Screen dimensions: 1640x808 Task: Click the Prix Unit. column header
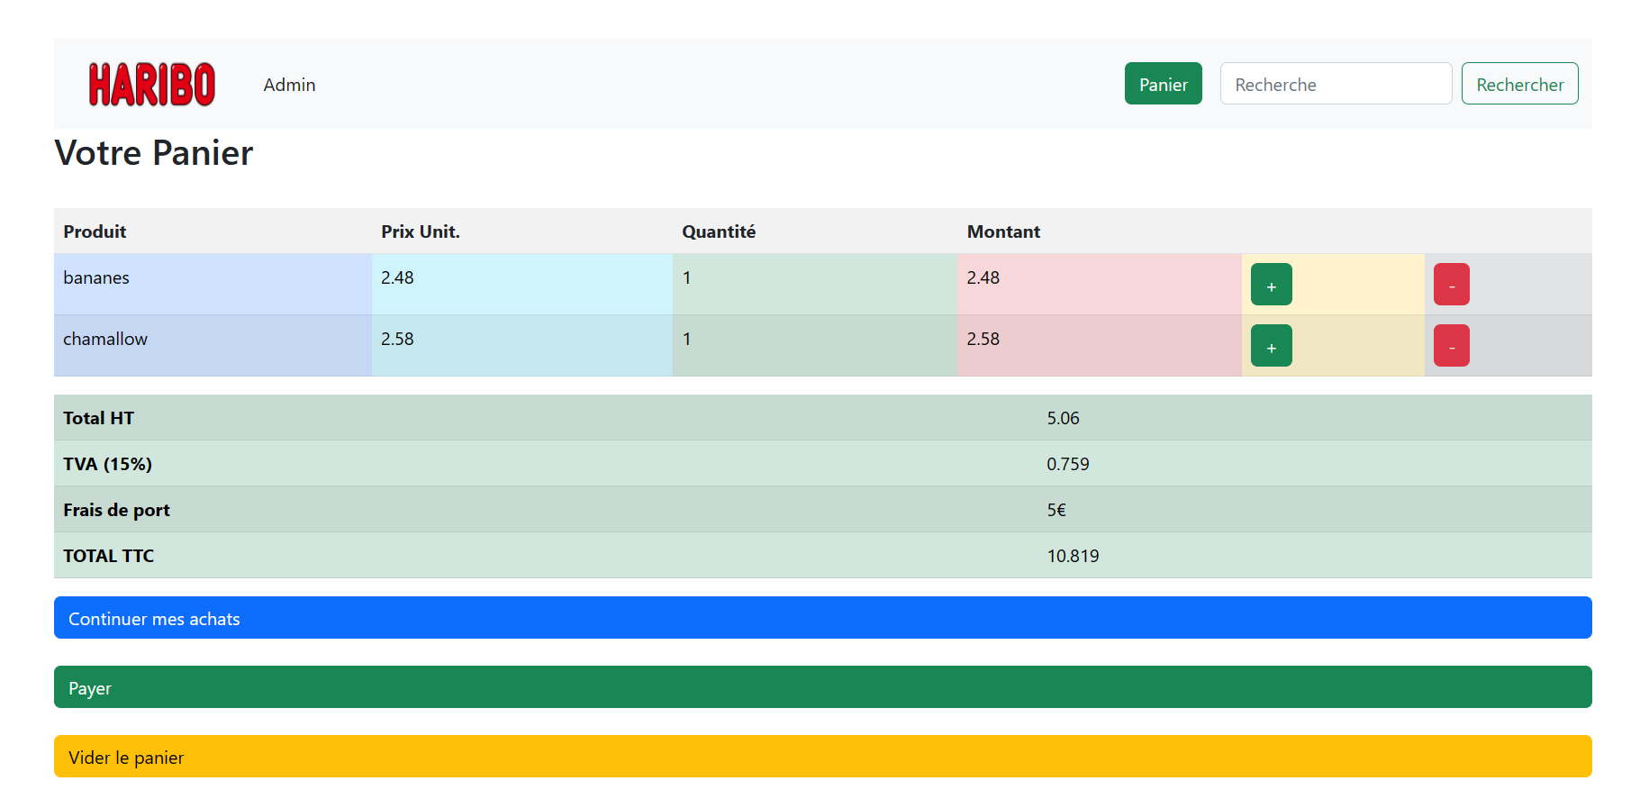420,232
